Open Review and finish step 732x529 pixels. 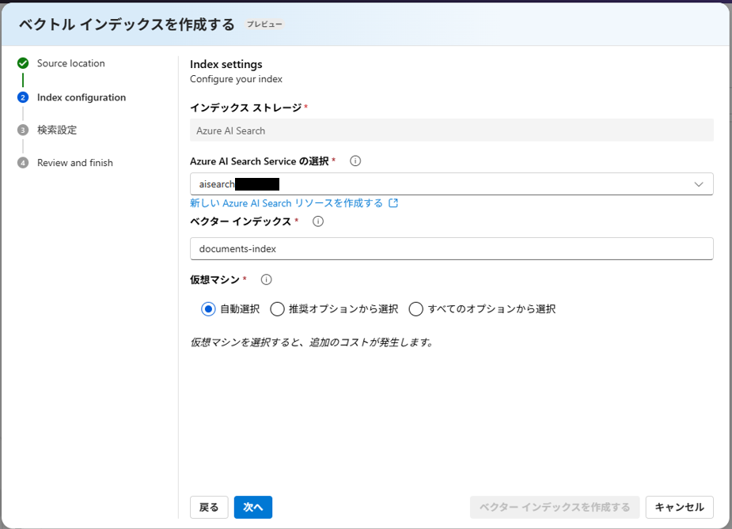point(75,163)
